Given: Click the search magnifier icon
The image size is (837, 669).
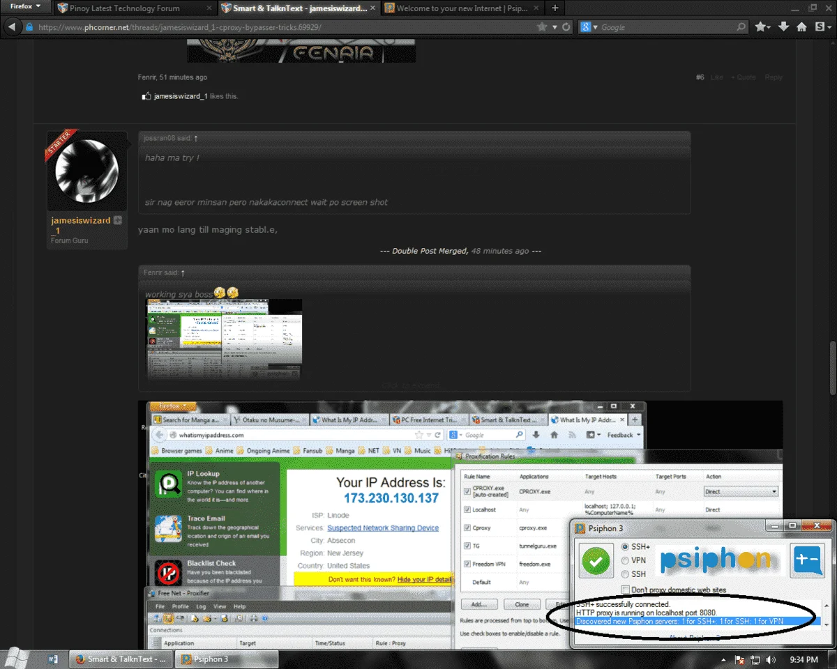Looking at the screenshot, I should click(741, 27).
